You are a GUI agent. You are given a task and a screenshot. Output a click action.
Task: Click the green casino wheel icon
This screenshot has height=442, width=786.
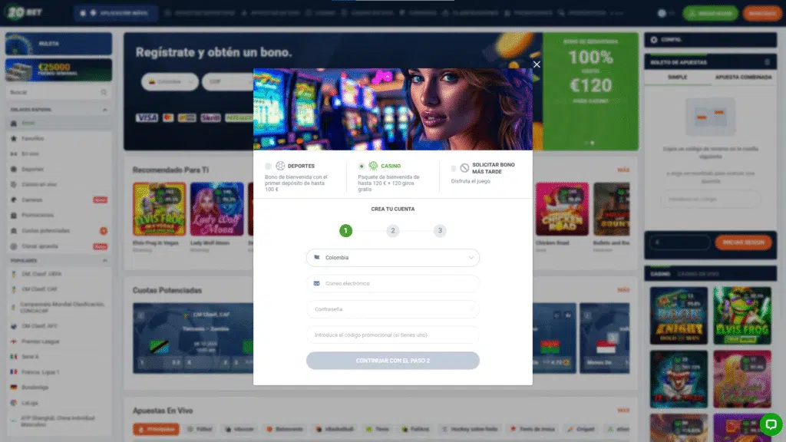tap(374, 166)
